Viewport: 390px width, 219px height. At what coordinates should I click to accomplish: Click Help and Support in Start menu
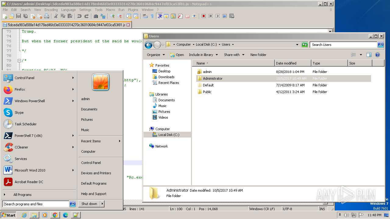point(94,194)
